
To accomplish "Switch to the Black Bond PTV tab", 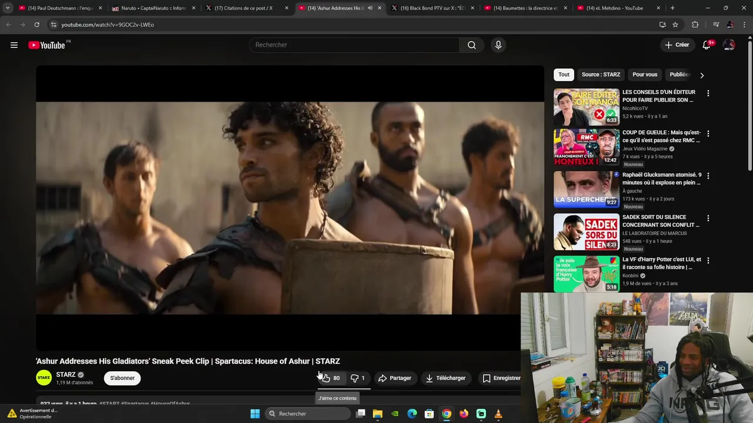I will 432,8.
